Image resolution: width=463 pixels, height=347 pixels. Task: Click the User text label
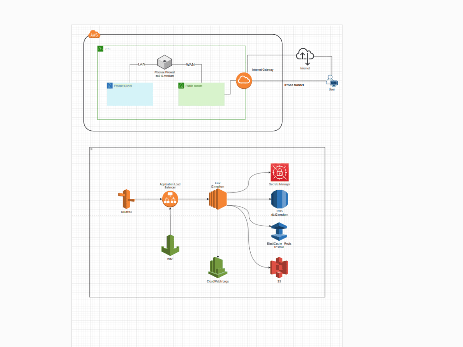332,89
